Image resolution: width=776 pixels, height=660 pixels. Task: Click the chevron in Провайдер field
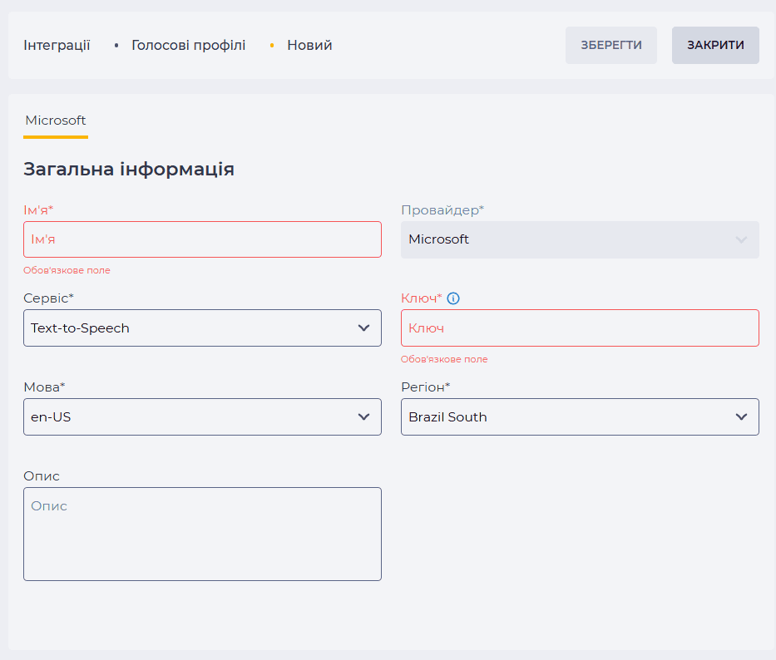[x=741, y=240]
